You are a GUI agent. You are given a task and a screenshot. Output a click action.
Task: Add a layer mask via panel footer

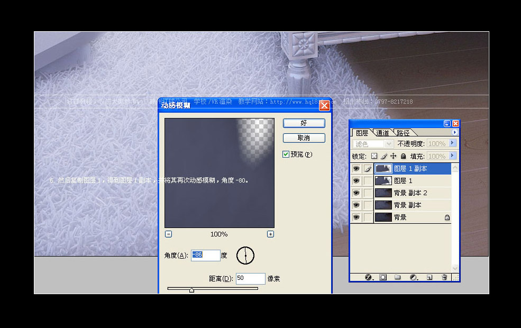tap(383, 277)
